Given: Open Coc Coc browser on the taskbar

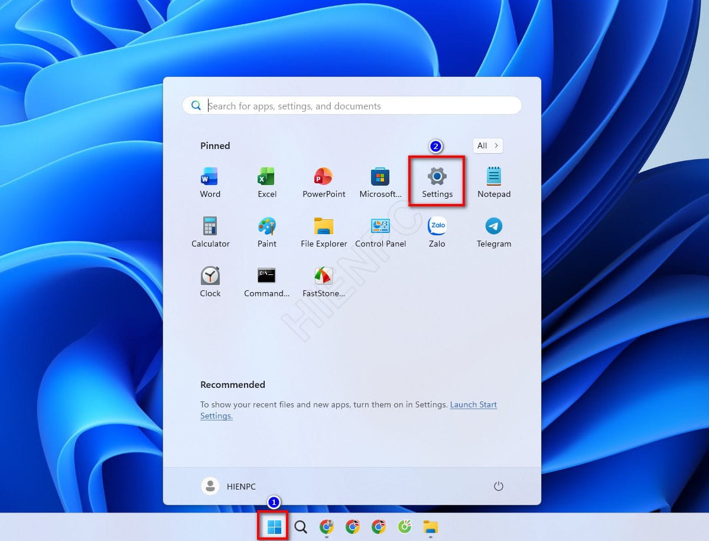Looking at the screenshot, I should point(405,526).
